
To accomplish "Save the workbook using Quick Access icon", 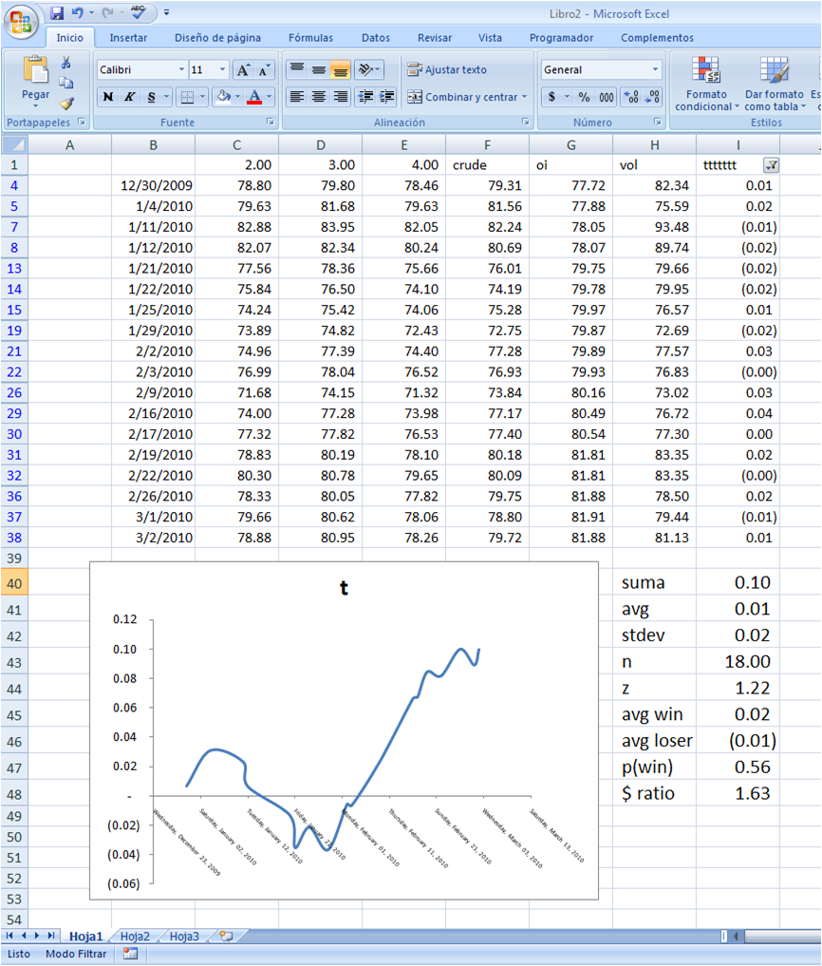I will 57,13.
